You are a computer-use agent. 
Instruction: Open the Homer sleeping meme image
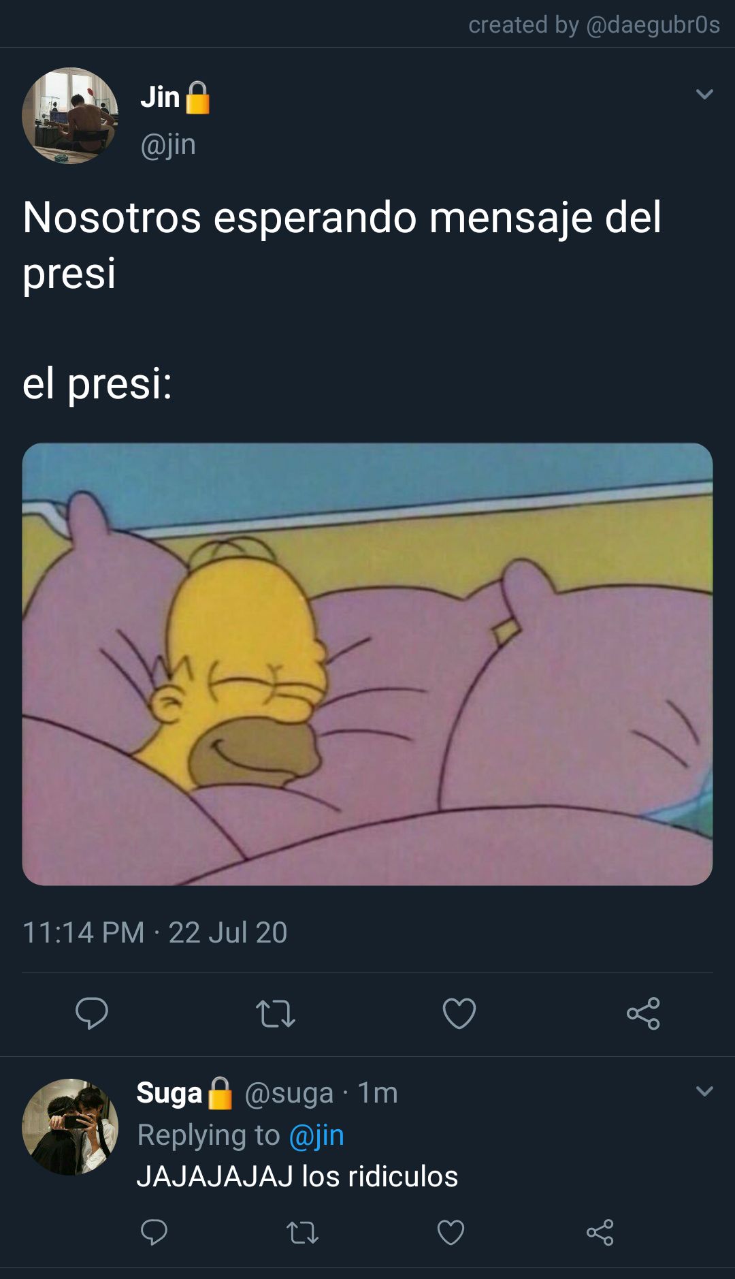pyautogui.click(x=367, y=664)
